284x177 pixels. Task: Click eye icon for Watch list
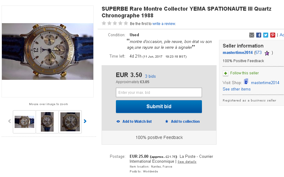118,122
